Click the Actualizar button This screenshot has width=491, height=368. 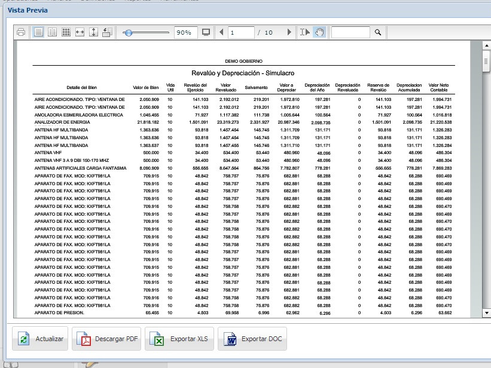point(40,339)
